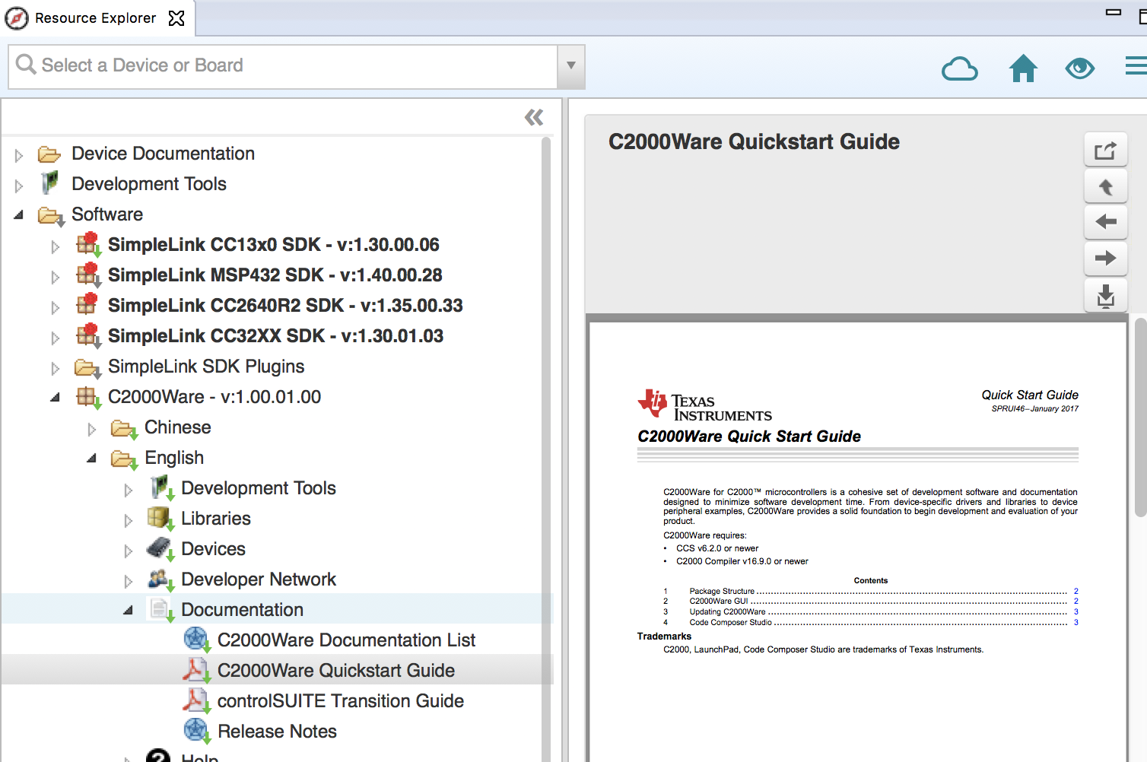The width and height of the screenshot is (1147, 762).
Task: Close the Resource Explorer tab
Action: point(176,18)
